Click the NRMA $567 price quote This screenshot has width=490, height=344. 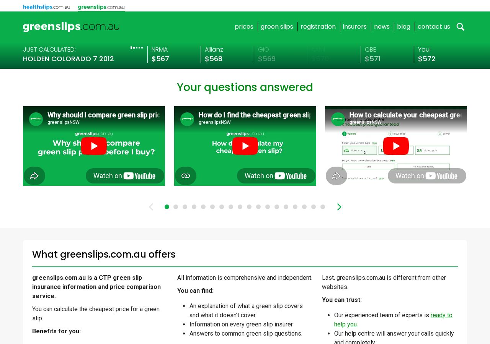point(160,54)
